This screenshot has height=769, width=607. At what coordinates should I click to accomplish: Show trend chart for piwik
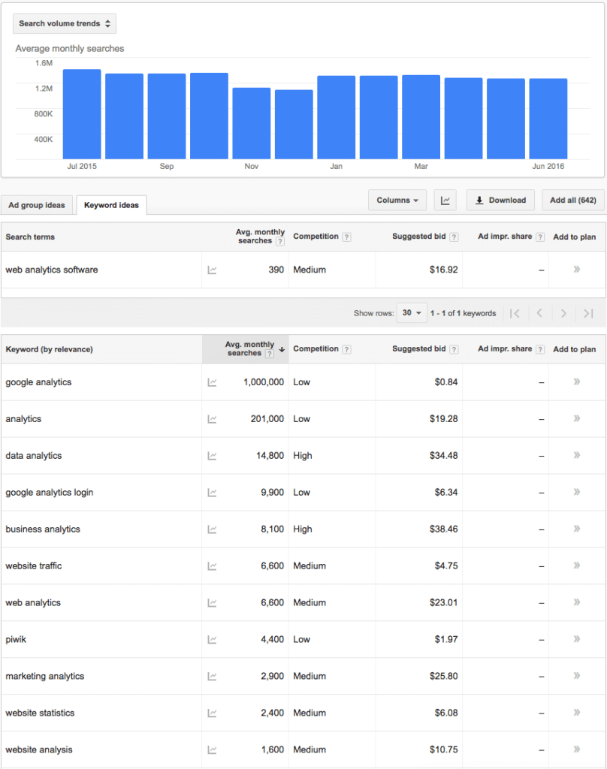(212, 640)
